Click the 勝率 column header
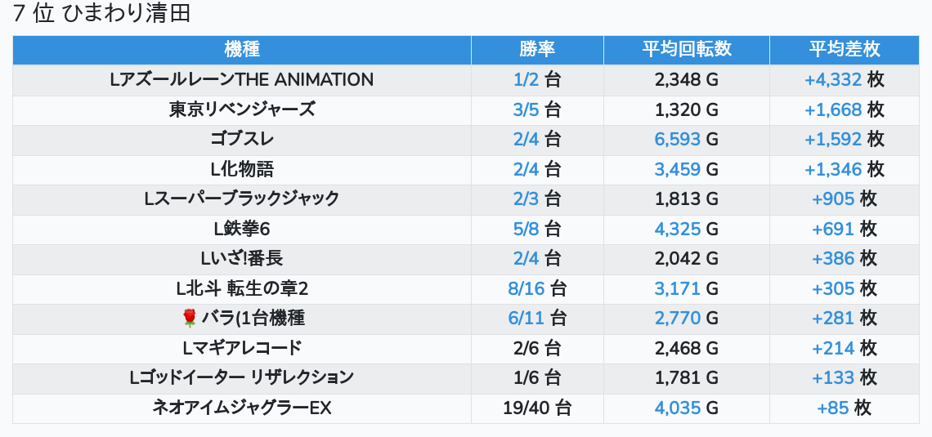This screenshot has height=437, width=932. (537, 50)
